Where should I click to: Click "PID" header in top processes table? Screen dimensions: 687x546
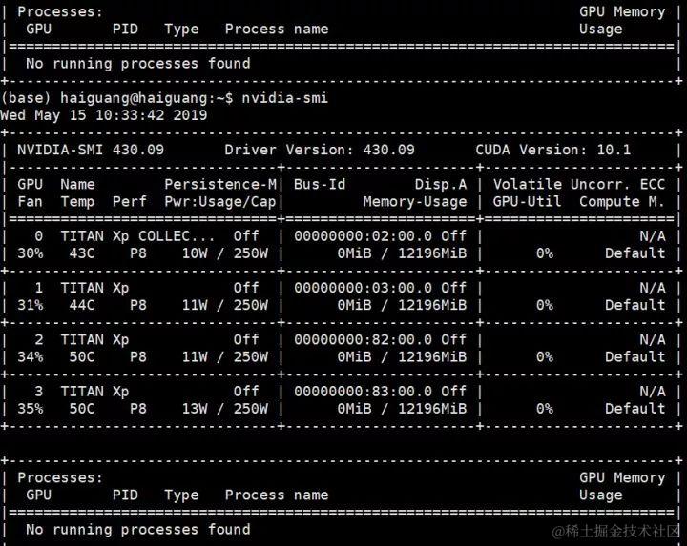[125, 29]
